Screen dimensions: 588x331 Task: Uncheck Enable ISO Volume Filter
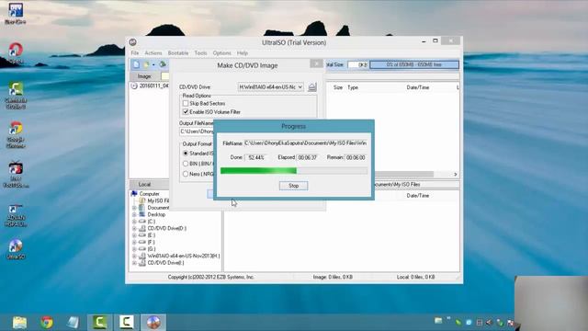[186, 112]
